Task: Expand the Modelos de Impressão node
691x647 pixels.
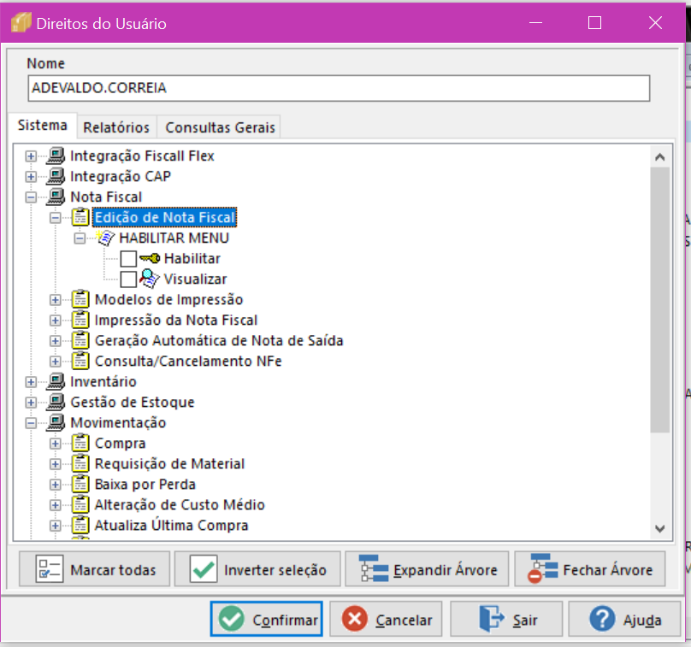Action: tap(55, 300)
